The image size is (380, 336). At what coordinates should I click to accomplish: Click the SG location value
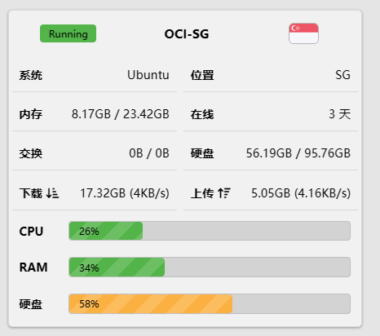tap(342, 75)
